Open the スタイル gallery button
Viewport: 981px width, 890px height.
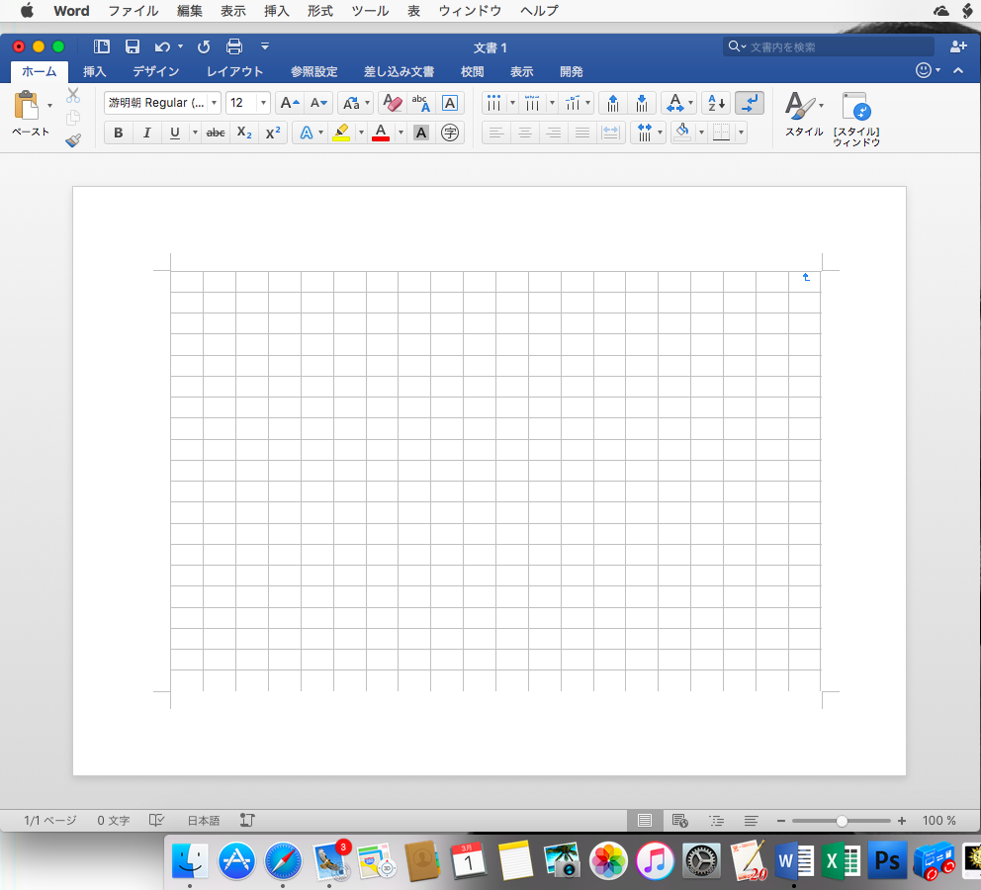click(x=803, y=114)
